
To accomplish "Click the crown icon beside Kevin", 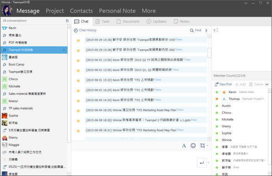I will [224, 92].
